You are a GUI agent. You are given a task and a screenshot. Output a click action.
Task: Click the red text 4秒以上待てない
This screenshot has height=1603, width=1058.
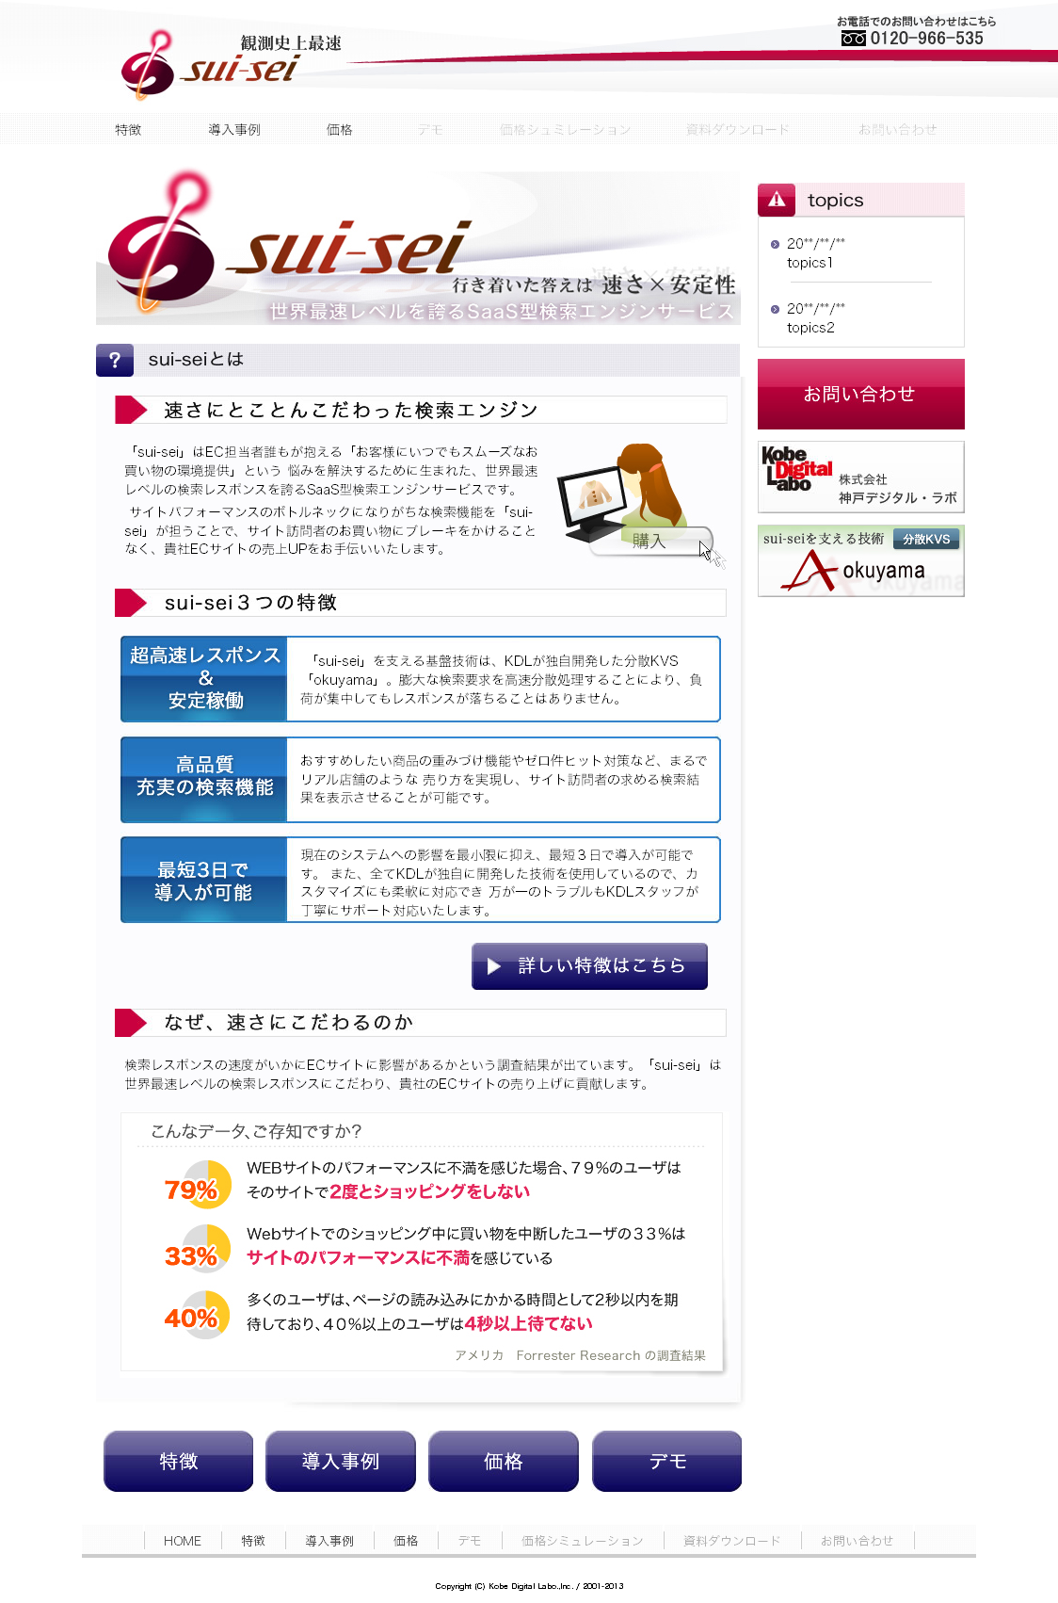[528, 1323]
